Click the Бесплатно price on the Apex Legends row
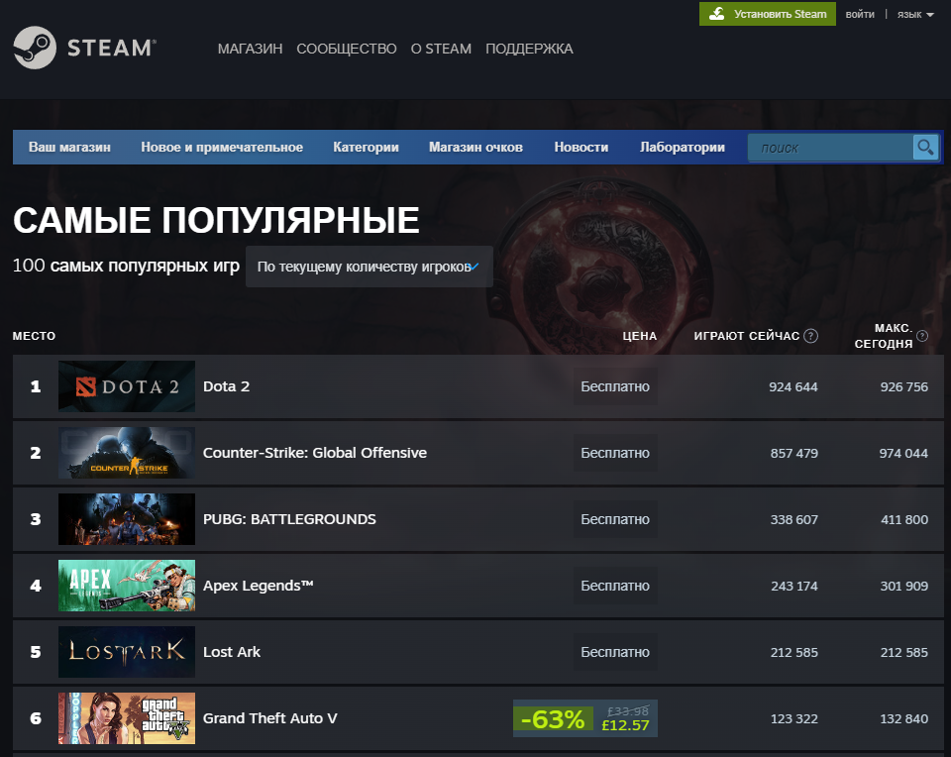This screenshot has width=951, height=757. pyautogui.click(x=615, y=586)
